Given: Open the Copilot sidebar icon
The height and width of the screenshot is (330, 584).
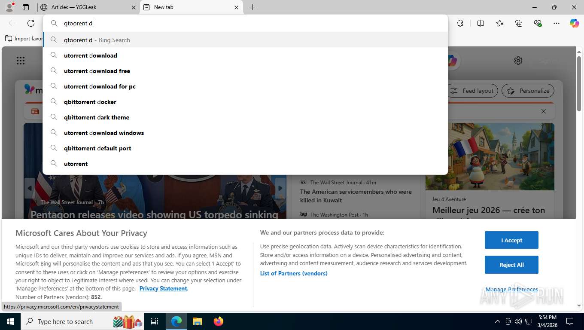Looking at the screenshot, I should [575, 23].
